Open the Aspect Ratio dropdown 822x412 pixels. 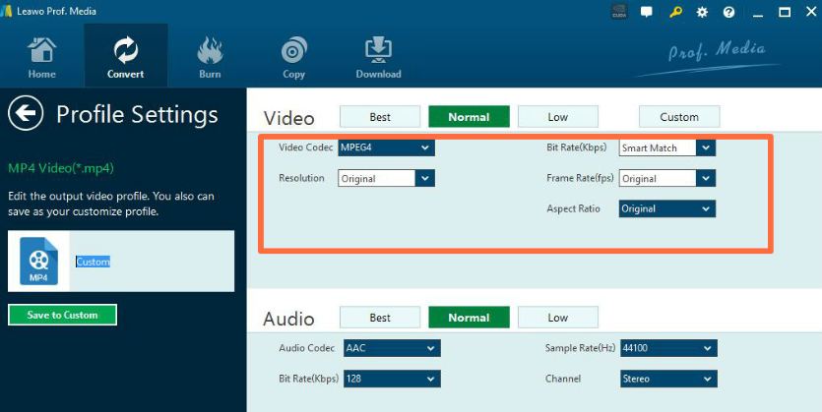tap(667, 208)
